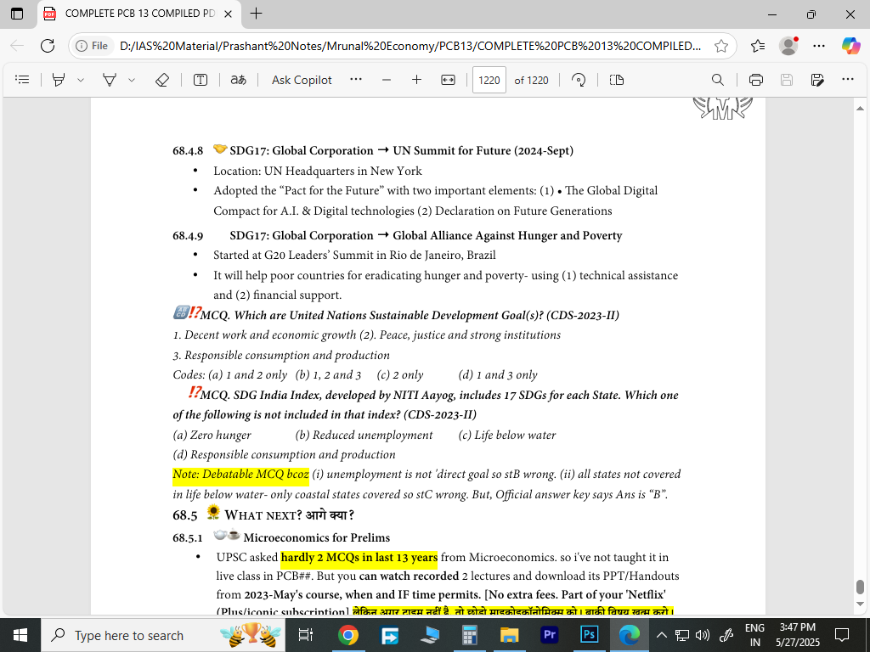Expand the Draw tool options dropdown arrow

132,80
